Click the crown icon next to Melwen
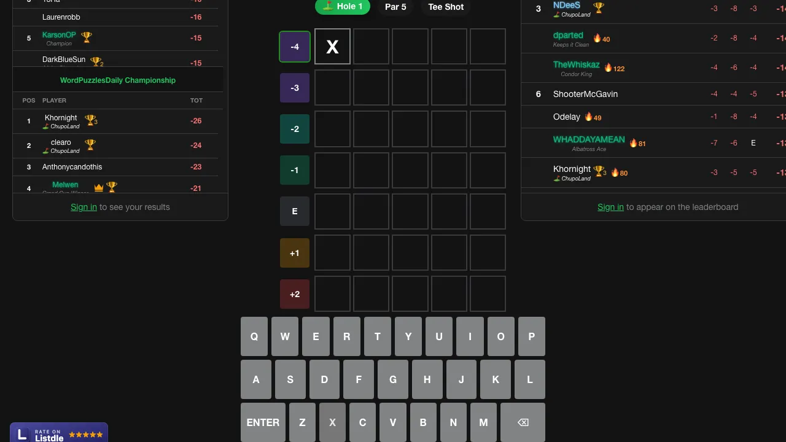This screenshot has height=442, width=786. point(99,187)
